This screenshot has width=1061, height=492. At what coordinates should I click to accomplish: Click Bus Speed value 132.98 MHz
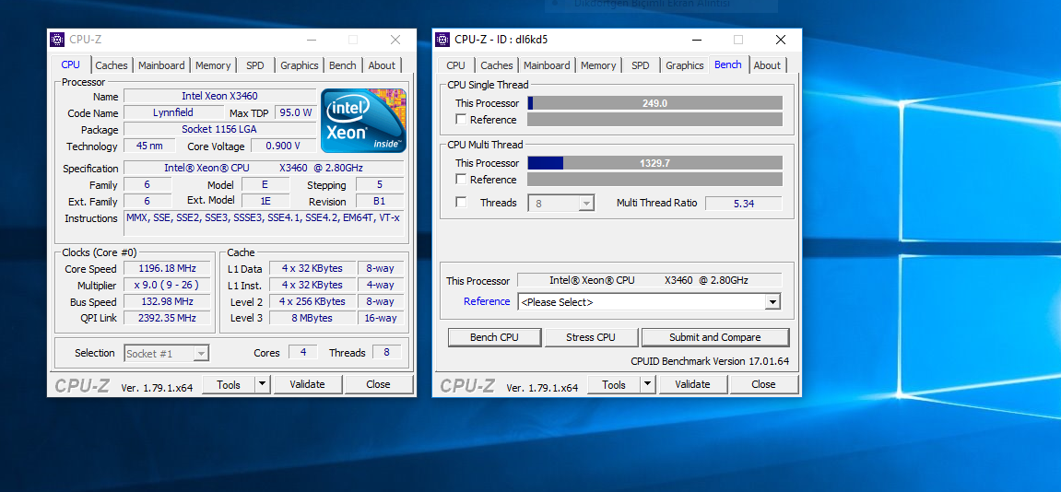(x=167, y=301)
